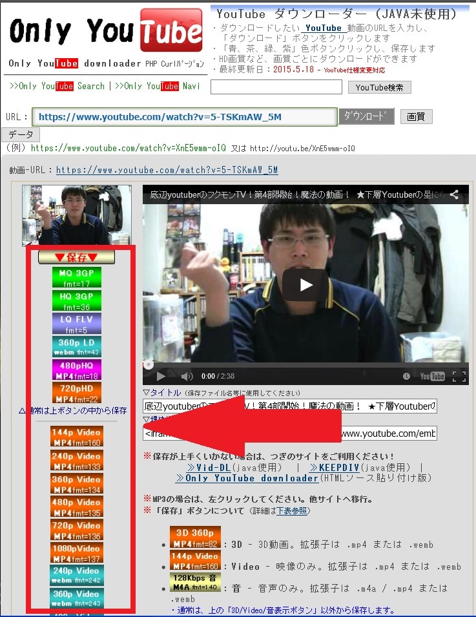476x617 pixels.
Task: Select the 720p Video MP4 fmt=136 button
Action: point(77,530)
